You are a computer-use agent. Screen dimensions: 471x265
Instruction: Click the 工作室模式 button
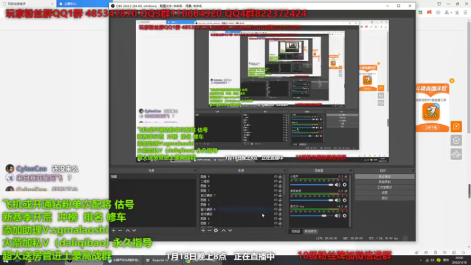pos(384,187)
